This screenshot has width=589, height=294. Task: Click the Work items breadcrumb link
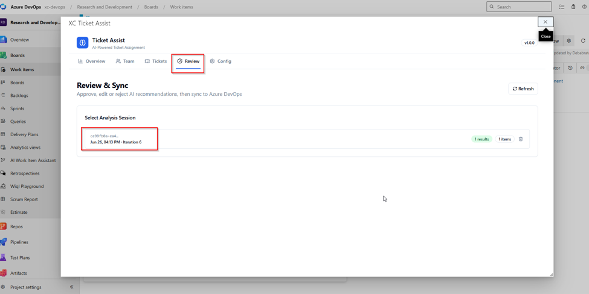click(x=181, y=7)
